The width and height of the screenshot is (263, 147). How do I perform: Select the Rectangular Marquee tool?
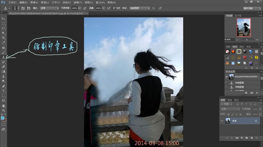3,24
